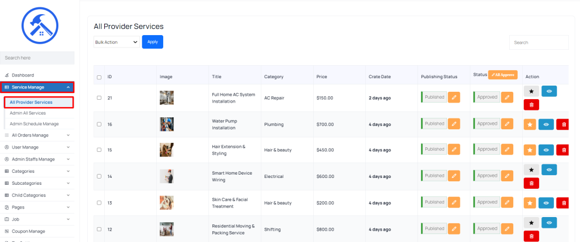Image resolution: width=580 pixels, height=242 pixels.
Task: Click the table Search field
Action: [539, 43]
